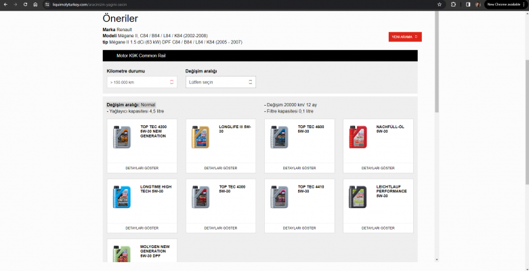Viewport: 529px width, 271px height.
Task: Click the Değişim aralığı: Normal text
Action: pos(131,105)
